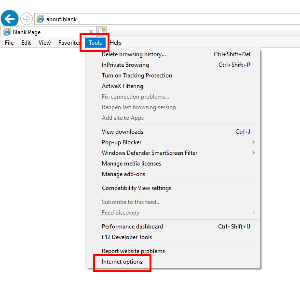Open the Help menu
300x292 pixels.
click(115, 43)
